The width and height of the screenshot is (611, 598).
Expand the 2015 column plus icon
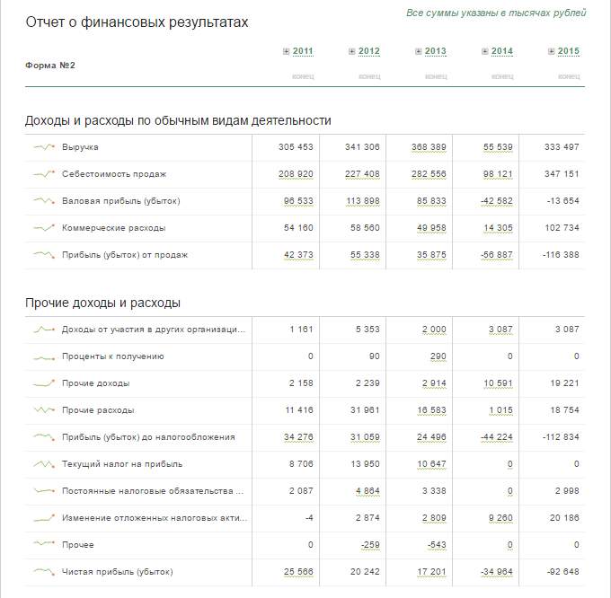click(x=552, y=51)
